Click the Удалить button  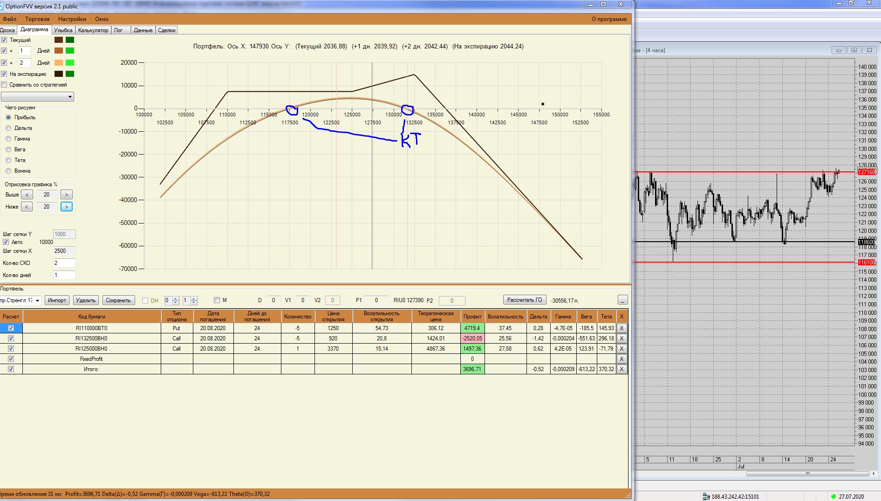[x=86, y=300]
